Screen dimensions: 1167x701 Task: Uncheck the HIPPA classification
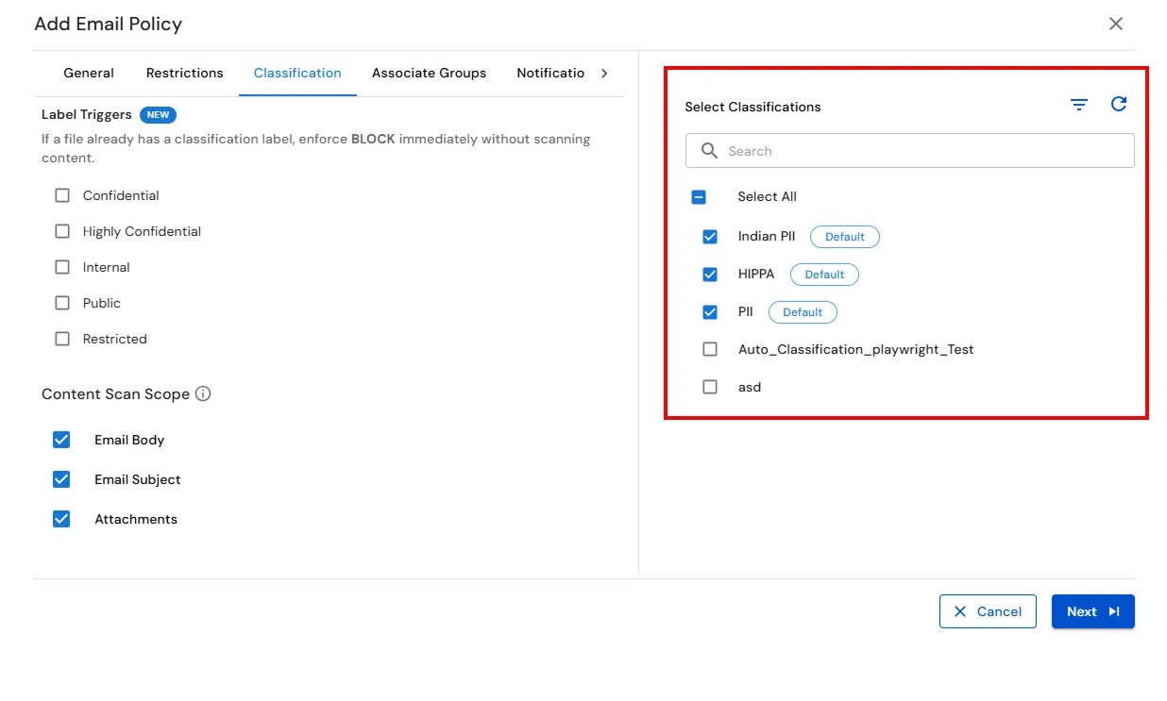[x=710, y=275]
